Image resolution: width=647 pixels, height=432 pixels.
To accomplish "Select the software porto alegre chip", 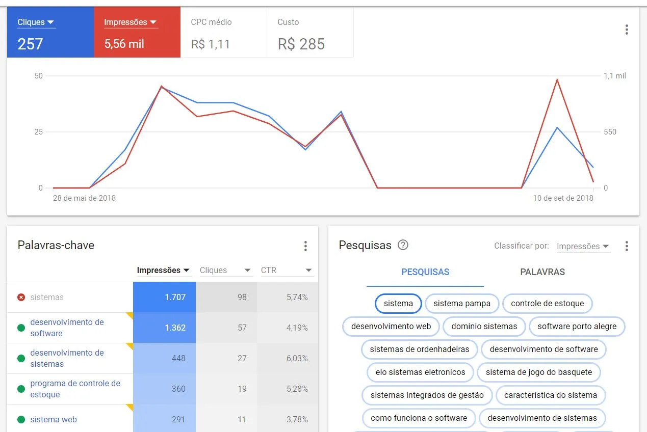I will click(x=577, y=327).
